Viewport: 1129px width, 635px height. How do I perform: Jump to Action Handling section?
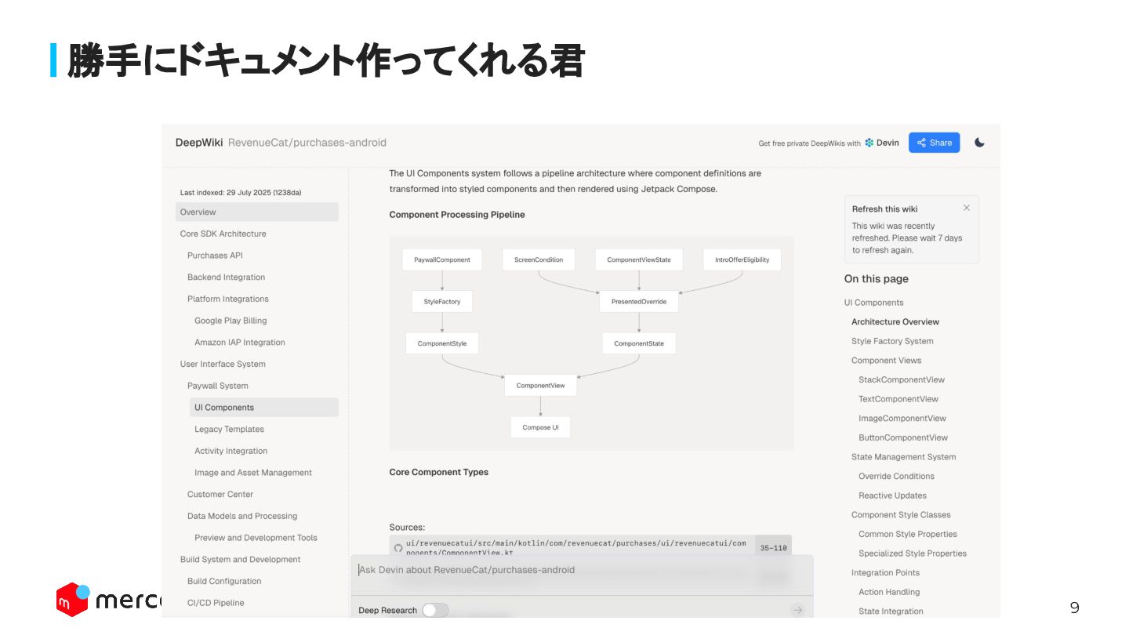pyautogui.click(x=889, y=593)
